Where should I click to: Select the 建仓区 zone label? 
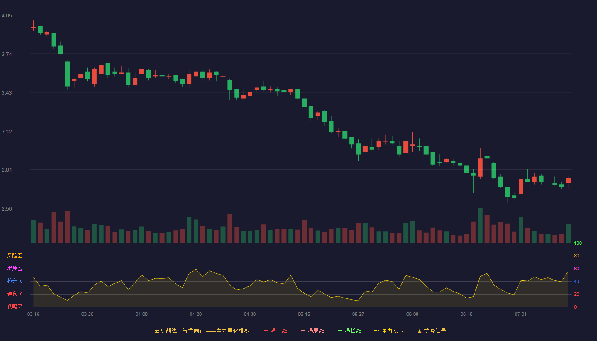[14, 294]
